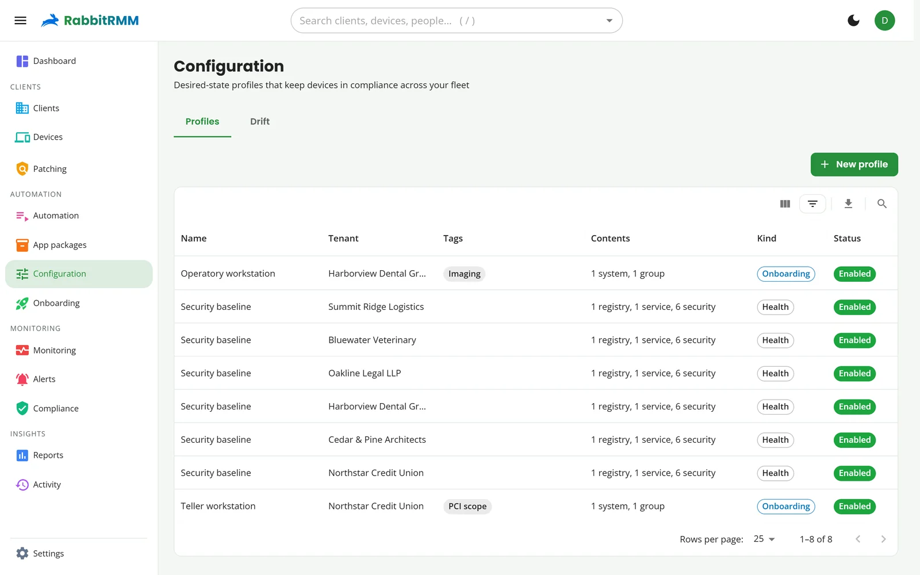Open the Automation section
The image size is (920, 575).
click(79, 216)
